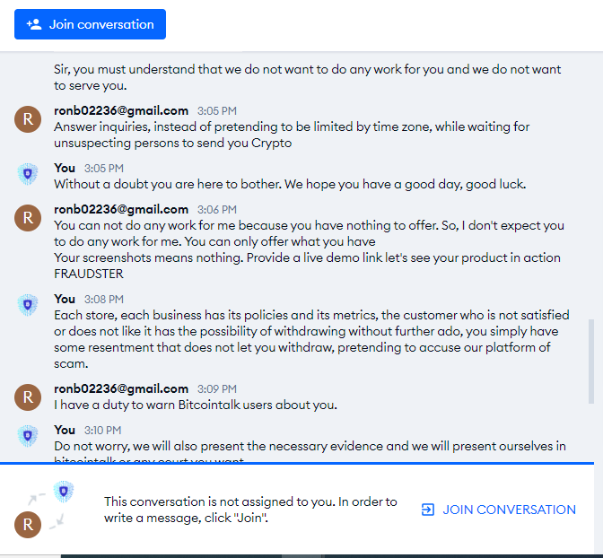The height and width of the screenshot is (558, 603).
Task: Click the shield avatar in bottom notice panel
Action: 64,491
